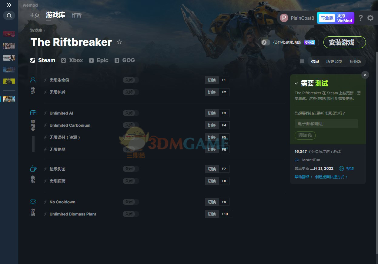Image resolution: width=378 pixels, height=264 pixels.
Task: Toggle 无限弹药 cheat switch
Action: click(x=131, y=181)
